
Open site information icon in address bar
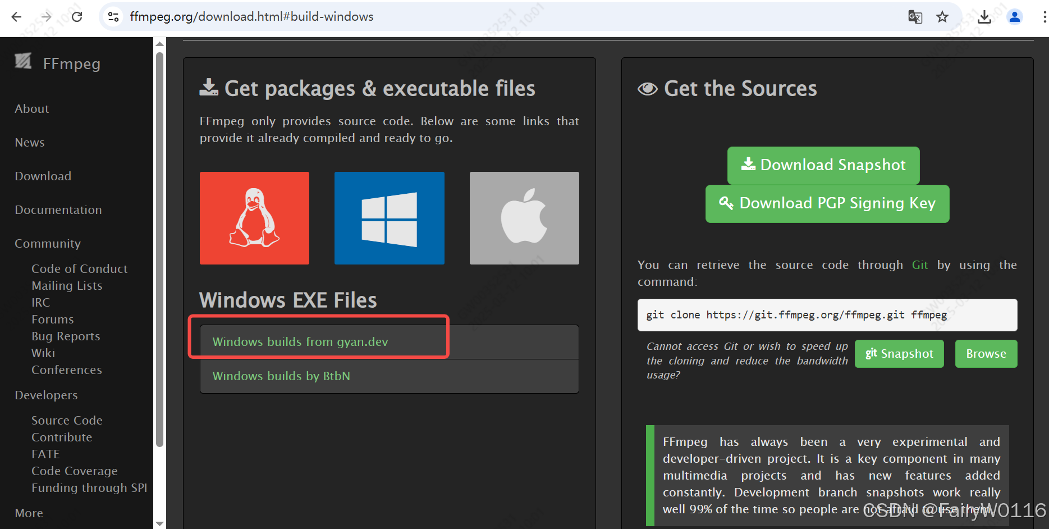113,17
